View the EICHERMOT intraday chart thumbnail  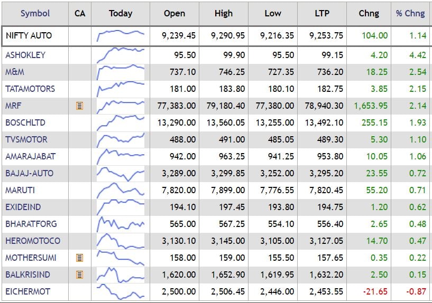pyautogui.click(x=121, y=292)
